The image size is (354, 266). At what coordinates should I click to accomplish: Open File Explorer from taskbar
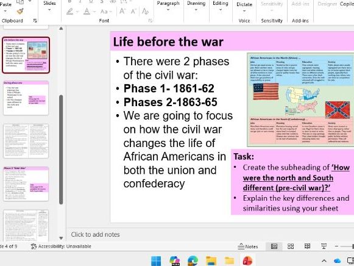(211, 261)
